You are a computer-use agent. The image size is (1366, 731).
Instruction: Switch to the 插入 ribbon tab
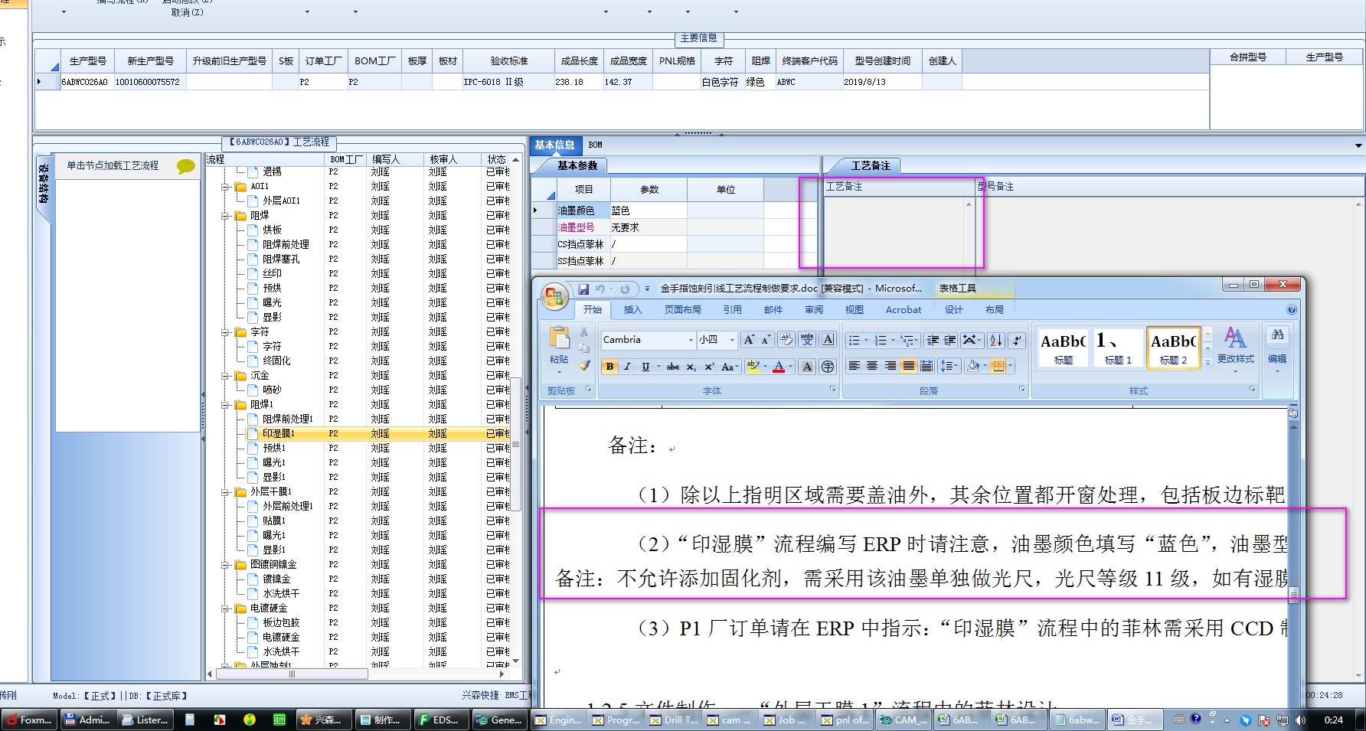pyautogui.click(x=632, y=310)
